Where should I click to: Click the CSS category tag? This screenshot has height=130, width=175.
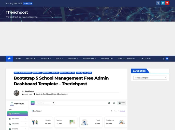pos(85,73)
